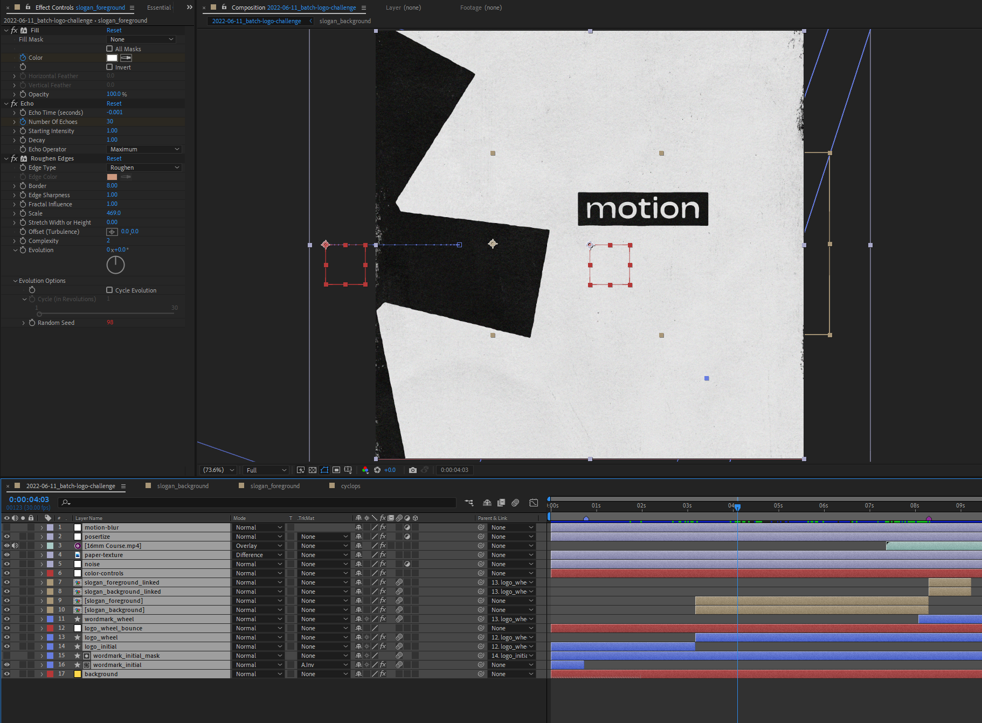Open the Composition Mini-Flowchart in timeline
The width and height of the screenshot is (982, 723).
(x=469, y=503)
